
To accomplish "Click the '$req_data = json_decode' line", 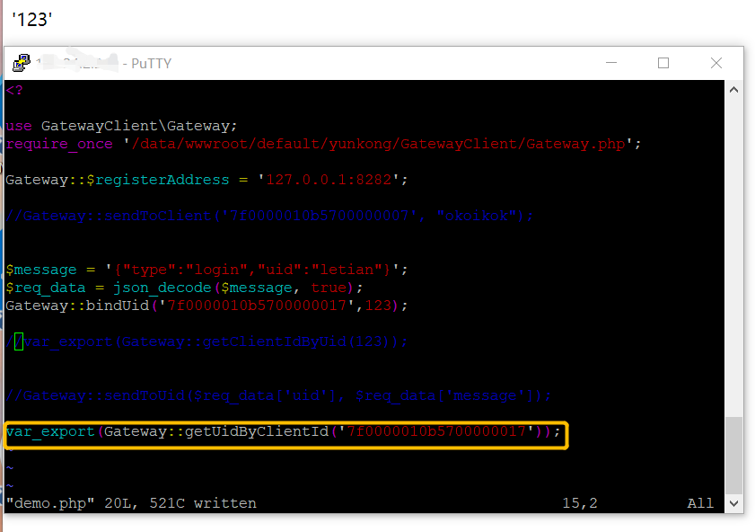I will pyautogui.click(x=184, y=288).
